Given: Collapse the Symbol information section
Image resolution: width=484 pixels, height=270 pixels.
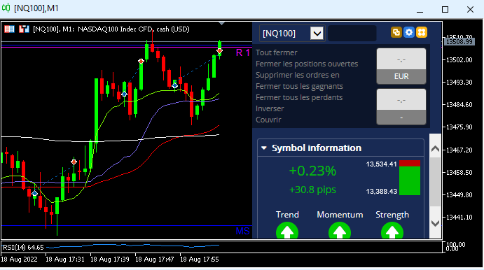Looking at the screenshot, I should click(264, 148).
